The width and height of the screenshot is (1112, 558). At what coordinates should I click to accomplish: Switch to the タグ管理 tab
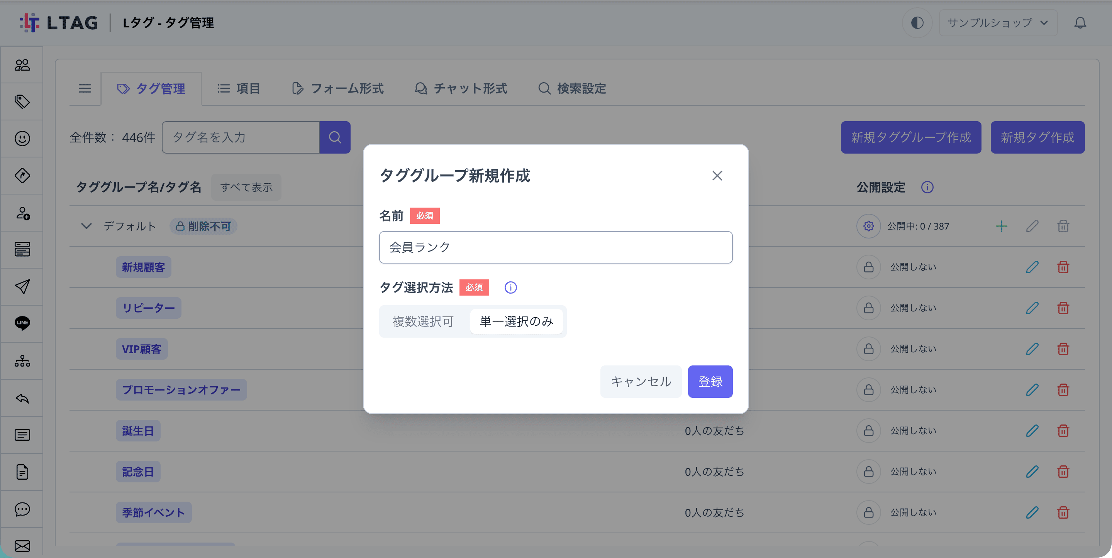[x=151, y=88]
